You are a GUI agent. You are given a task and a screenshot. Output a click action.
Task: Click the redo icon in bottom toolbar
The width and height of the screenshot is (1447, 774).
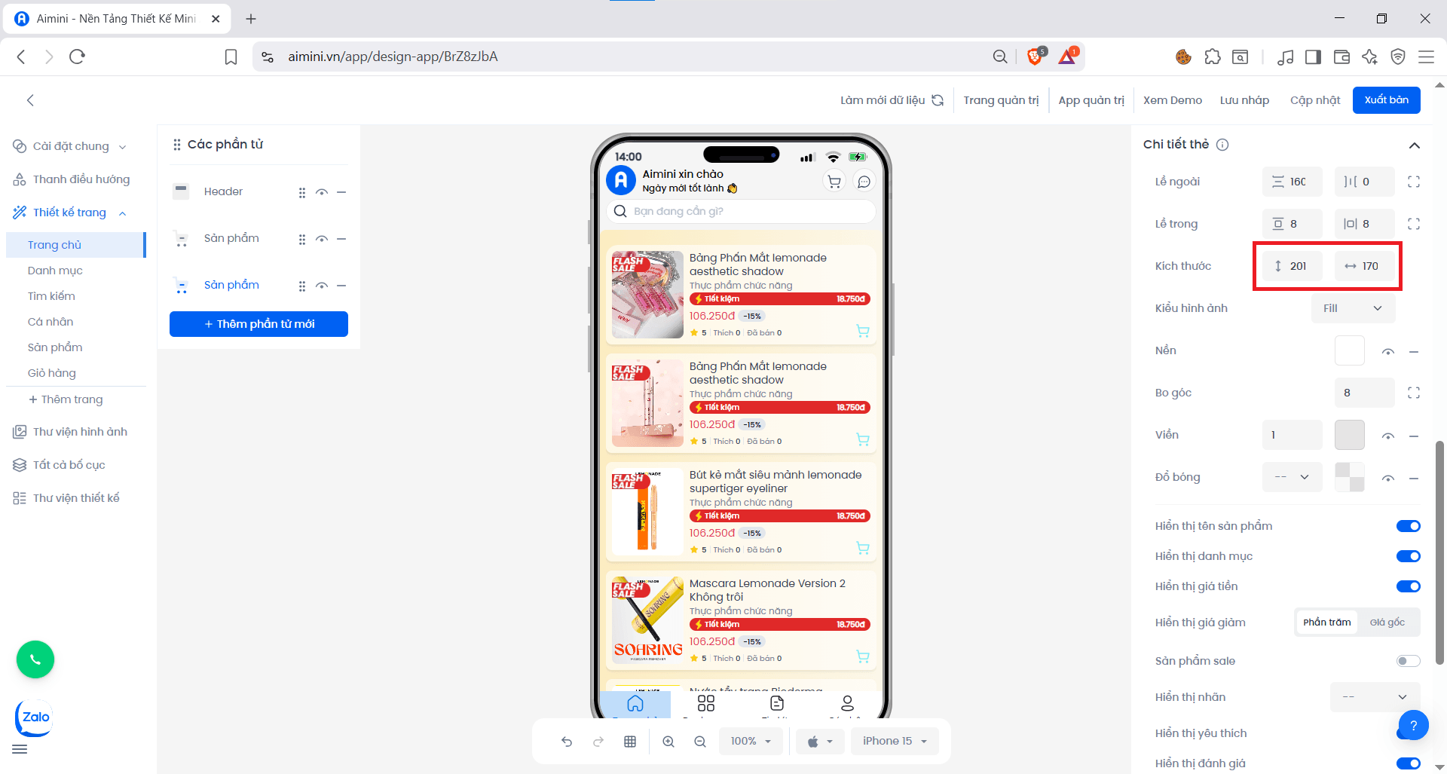[598, 741]
